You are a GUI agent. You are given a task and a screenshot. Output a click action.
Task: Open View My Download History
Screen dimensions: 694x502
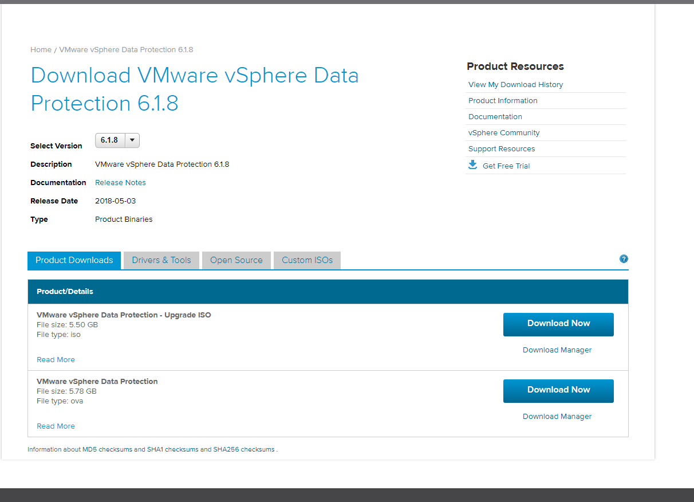(x=515, y=85)
